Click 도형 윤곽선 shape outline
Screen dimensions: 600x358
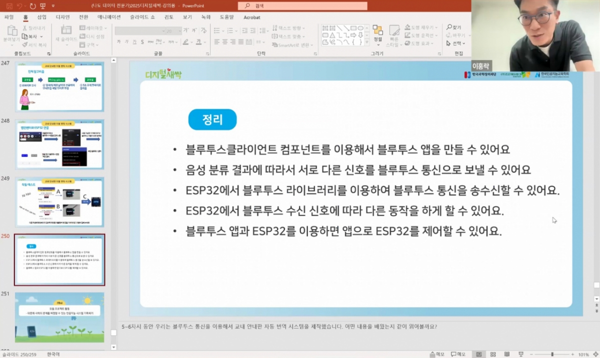tap(421, 35)
